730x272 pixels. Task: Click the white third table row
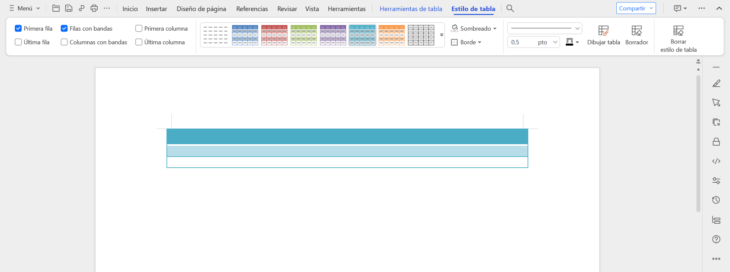click(x=347, y=162)
